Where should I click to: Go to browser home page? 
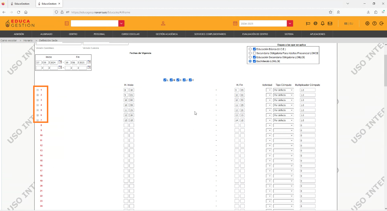click(x=26, y=12)
